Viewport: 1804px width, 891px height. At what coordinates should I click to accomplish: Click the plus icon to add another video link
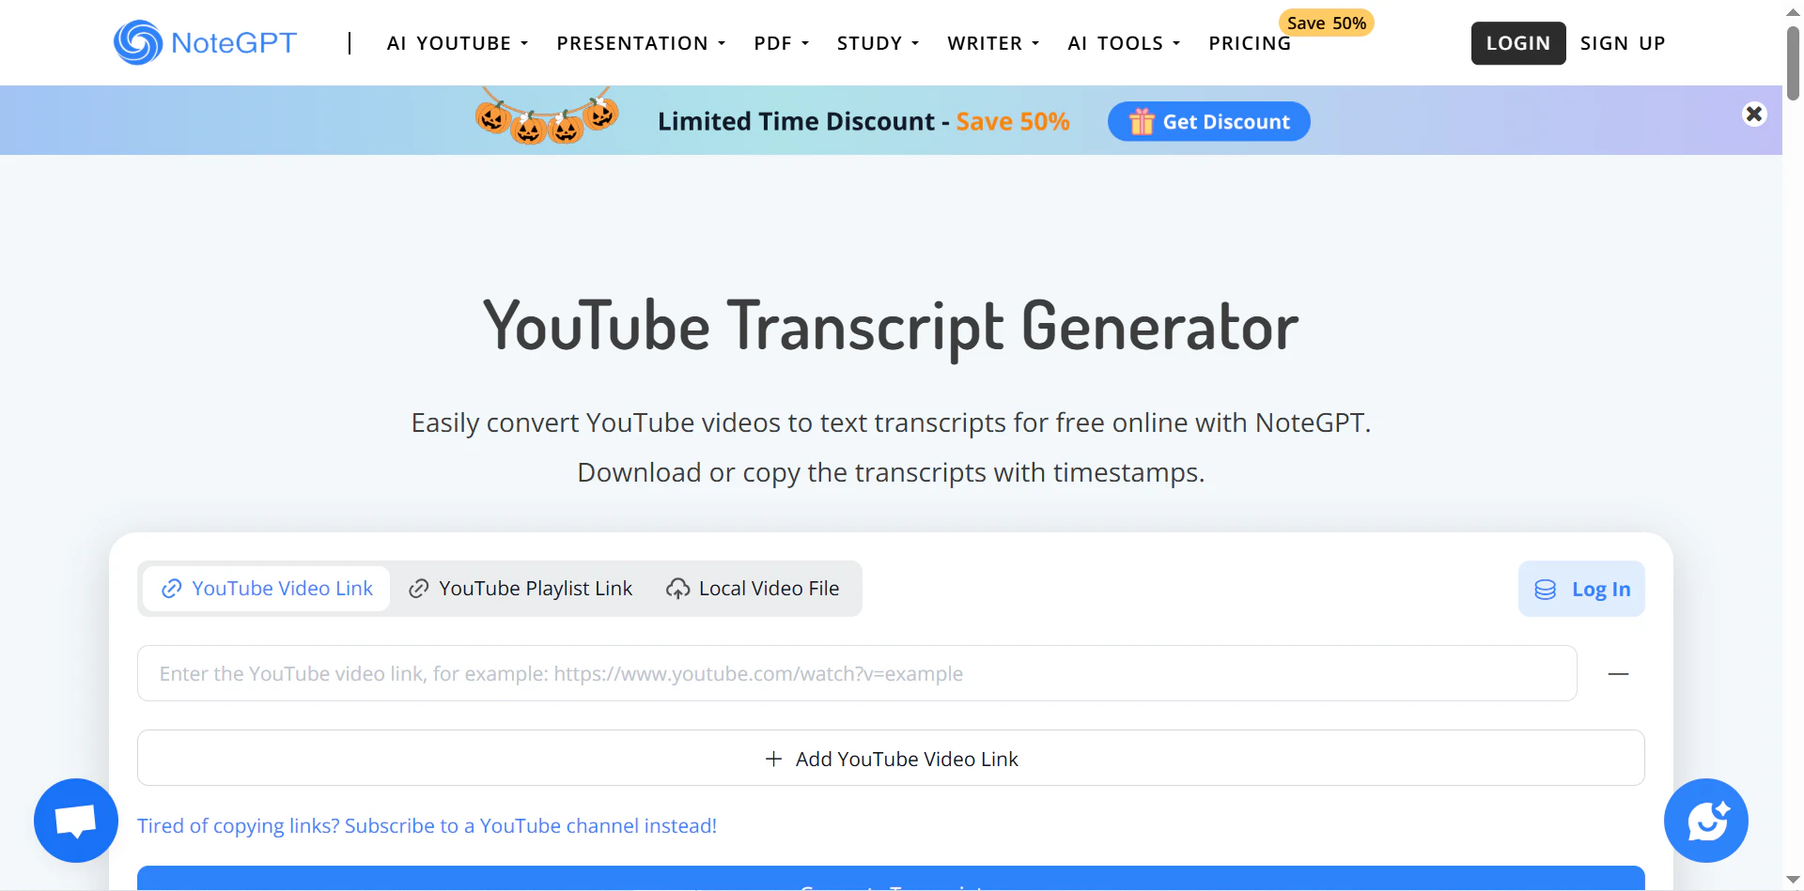[x=772, y=758]
